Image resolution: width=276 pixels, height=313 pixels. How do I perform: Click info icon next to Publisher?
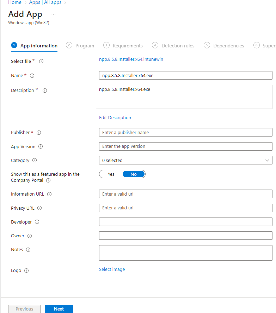[x=39, y=133]
